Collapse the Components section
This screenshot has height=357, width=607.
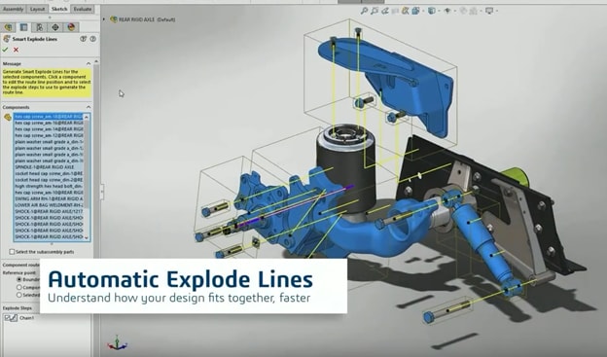[x=89, y=107]
